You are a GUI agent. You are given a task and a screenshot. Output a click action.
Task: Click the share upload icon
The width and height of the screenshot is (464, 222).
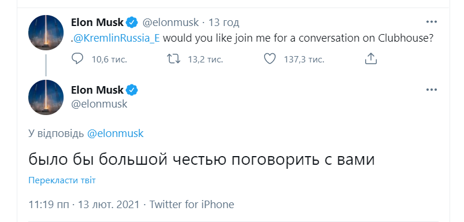(x=370, y=59)
